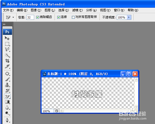Minimize the 未标题-1 document window
Screen dimensions: 155x124
[x=123, y=74]
